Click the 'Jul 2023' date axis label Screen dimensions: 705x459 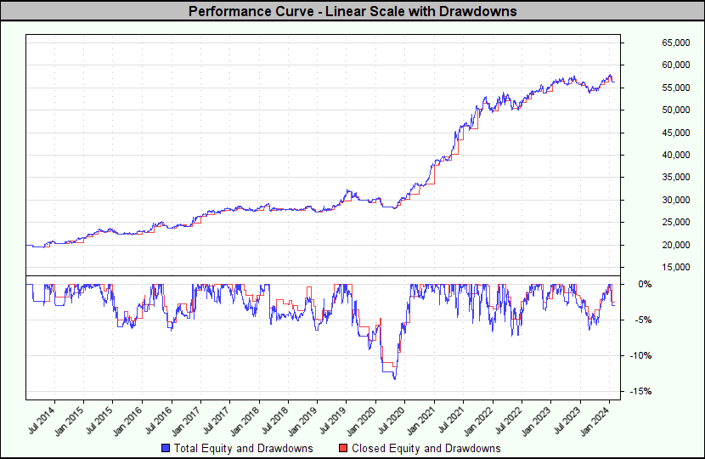coord(567,420)
